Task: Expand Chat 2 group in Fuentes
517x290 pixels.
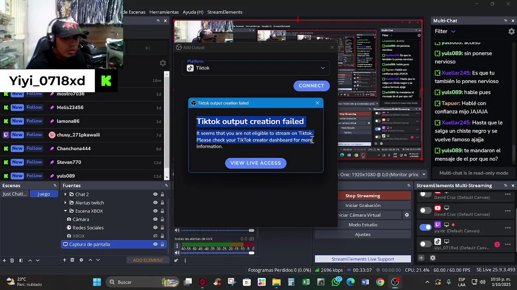Action: (65, 194)
